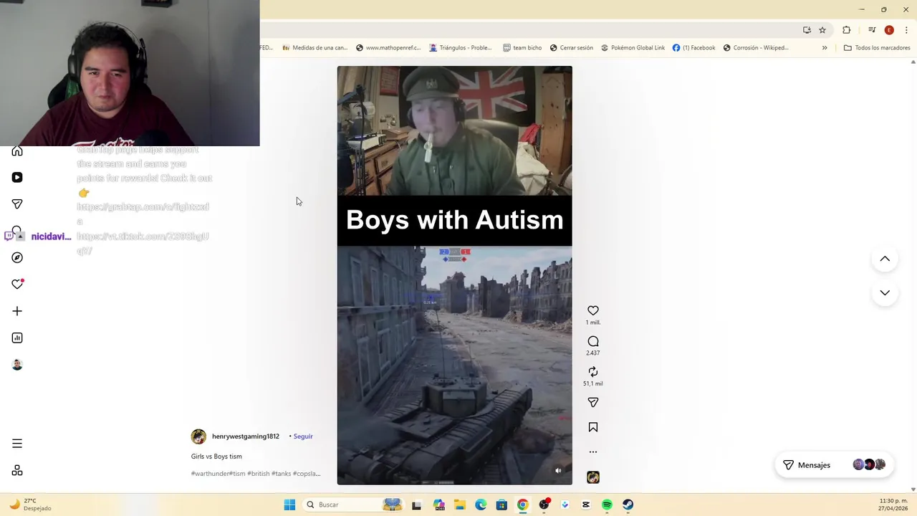Open 'Cerrar sesión' bookmark

pyautogui.click(x=571, y=48)
